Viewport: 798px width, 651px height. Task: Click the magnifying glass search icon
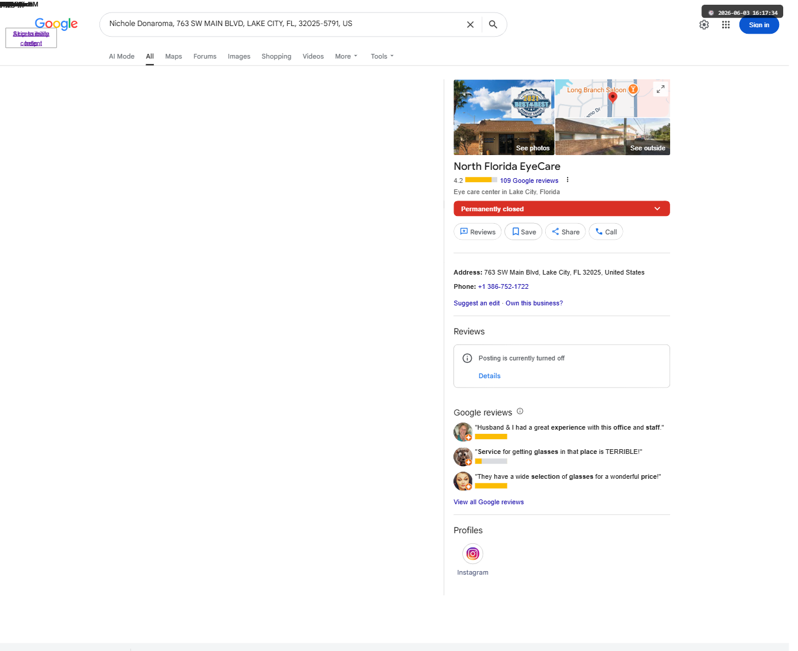[493, 24]
